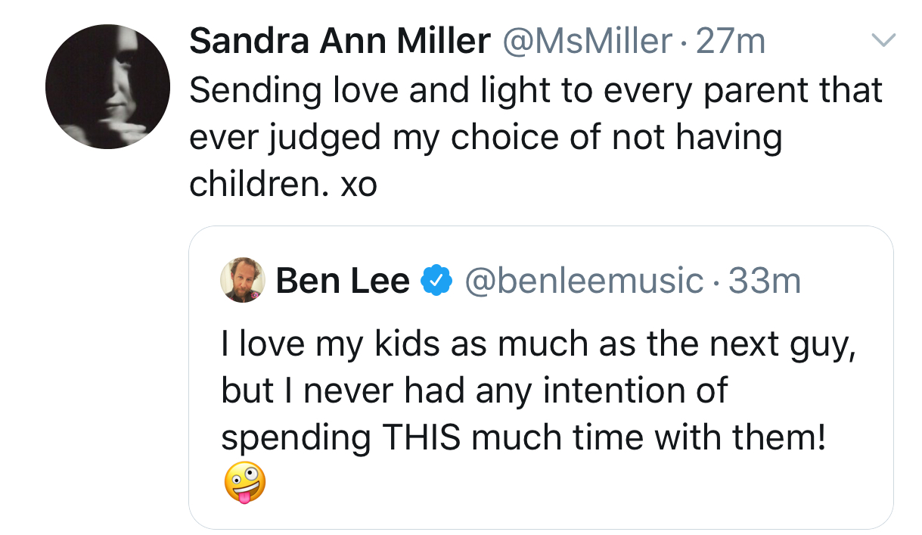The width and height of the screenshot is (922, 535).
Task: Open the @MsMiller handle link
Action: [587, 41]
